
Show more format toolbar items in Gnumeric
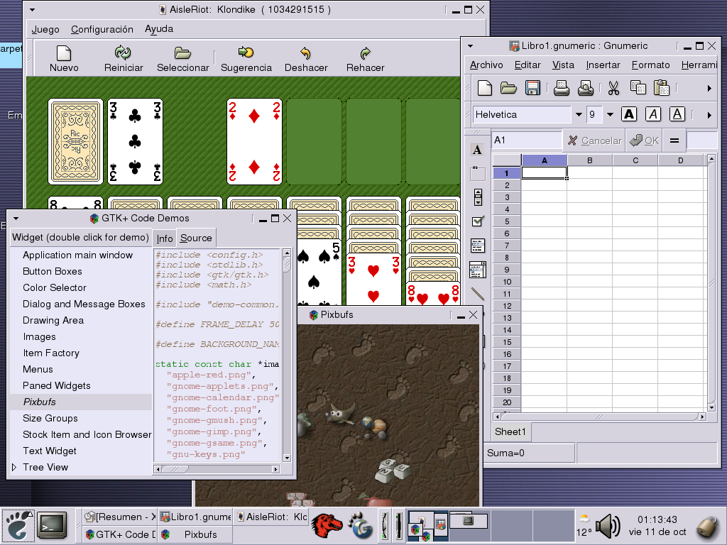[709, 115]
